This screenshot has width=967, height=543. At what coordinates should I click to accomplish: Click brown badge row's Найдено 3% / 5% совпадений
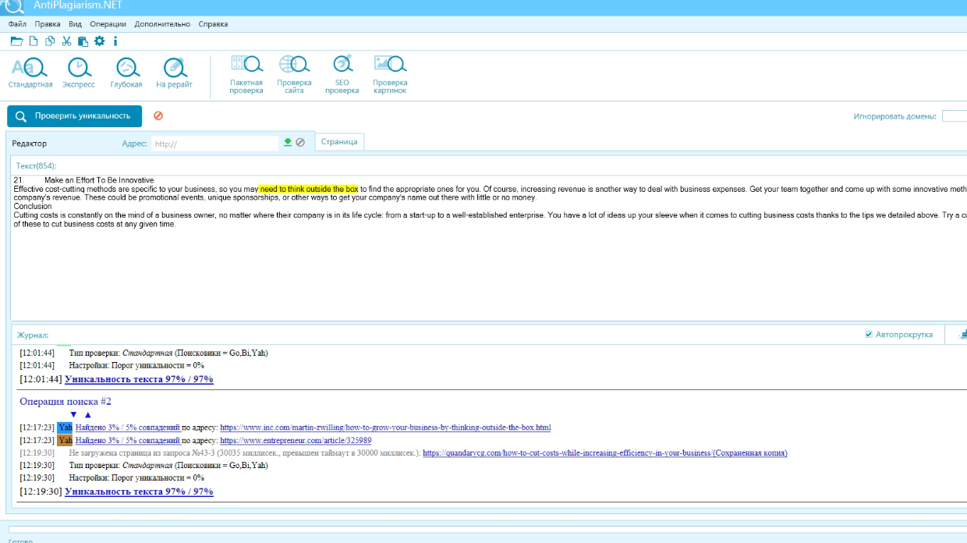pyautogui.click(x=128, y=440)
